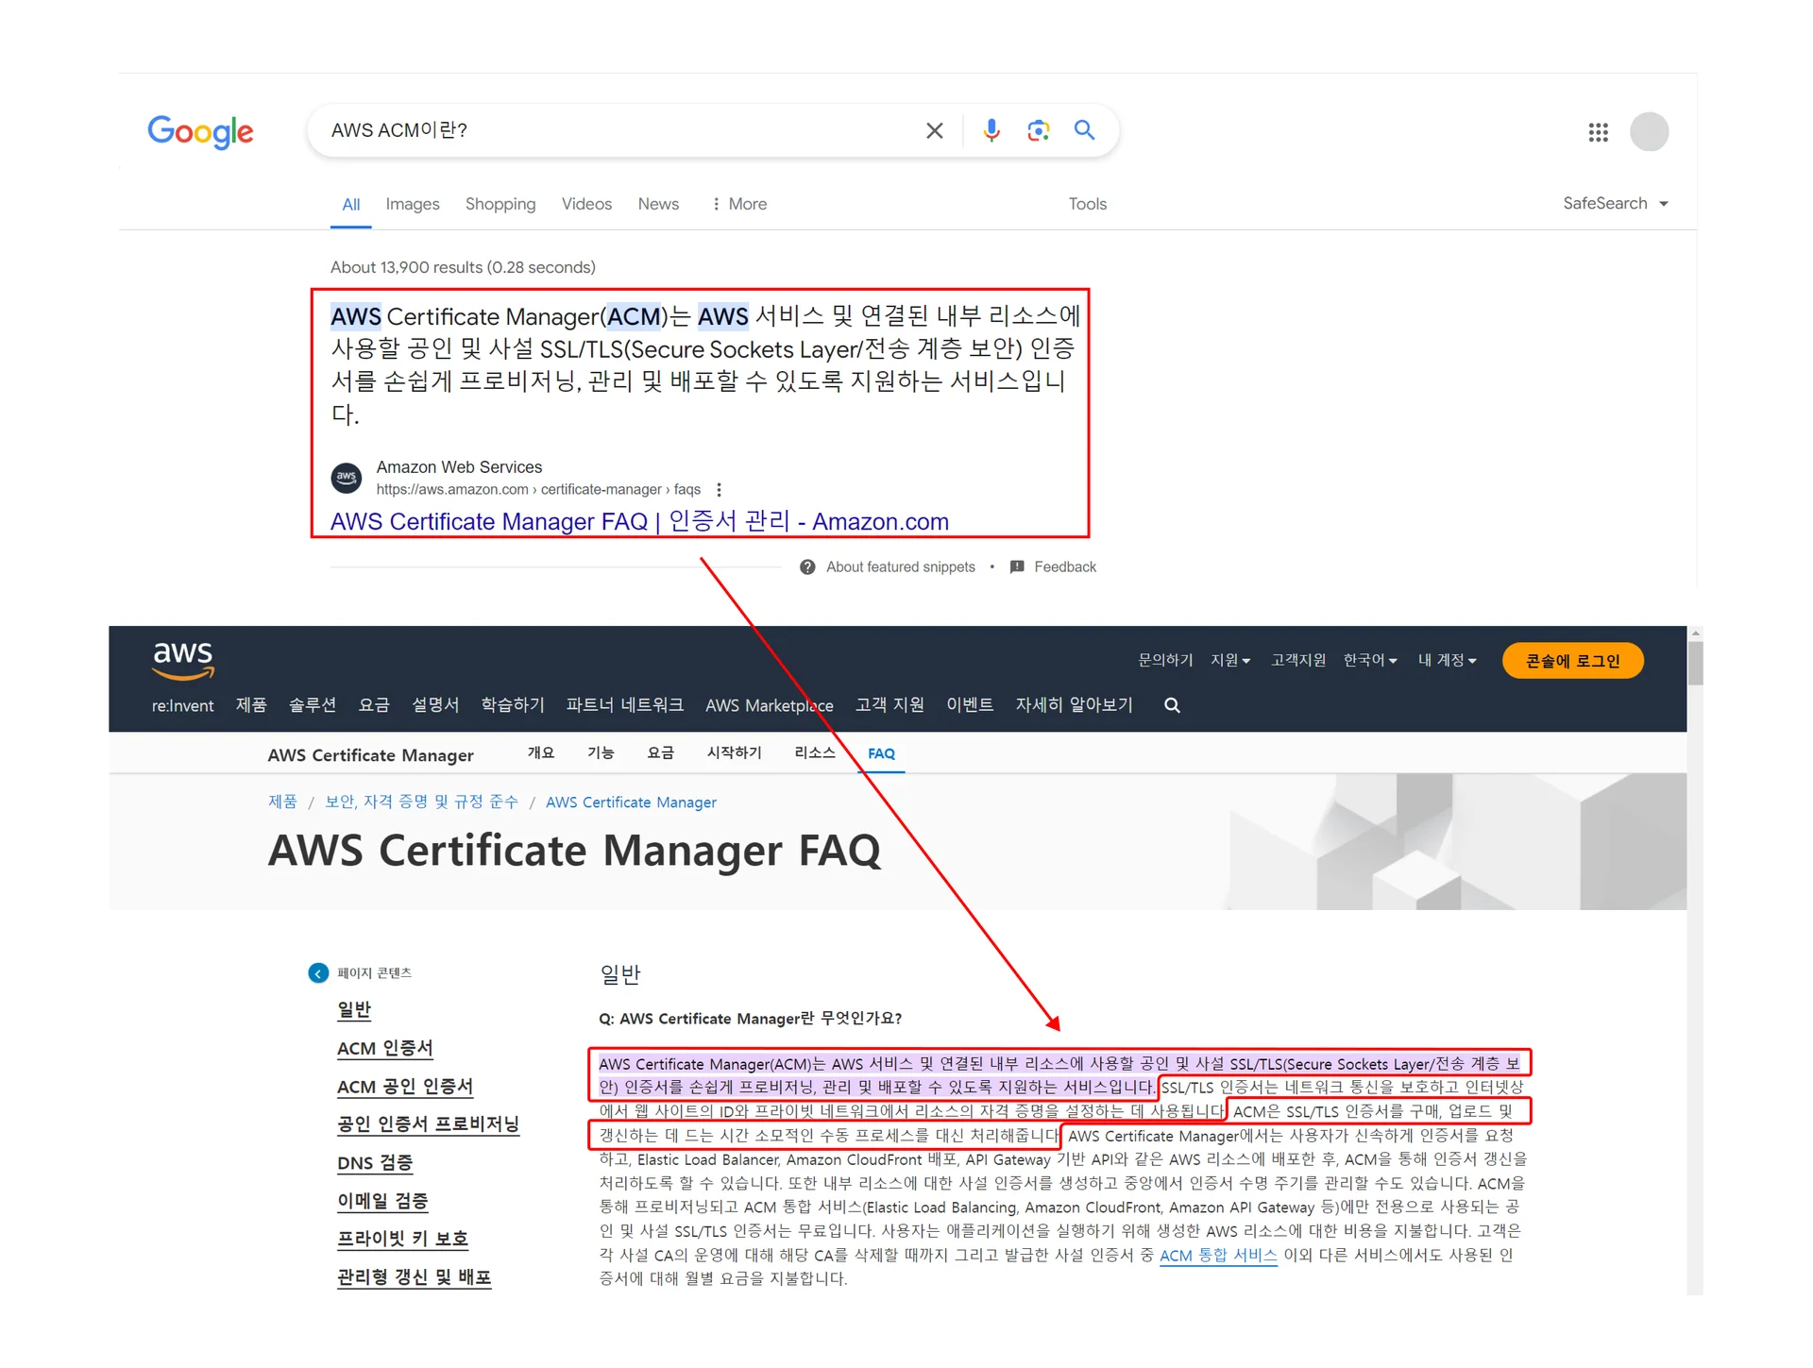The height and width of the screenshot is (1368, 1813).
Task: Click the blue magnifier search icon
Action: pos(1084,130)
